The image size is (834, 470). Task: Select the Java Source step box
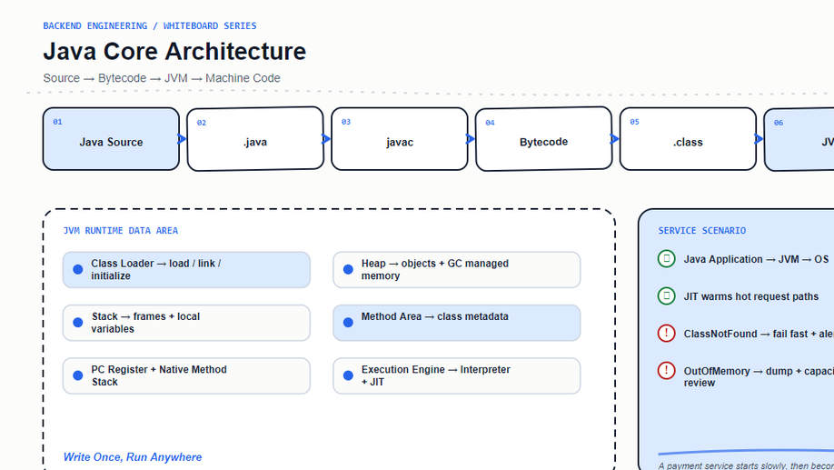click(111, 139)
